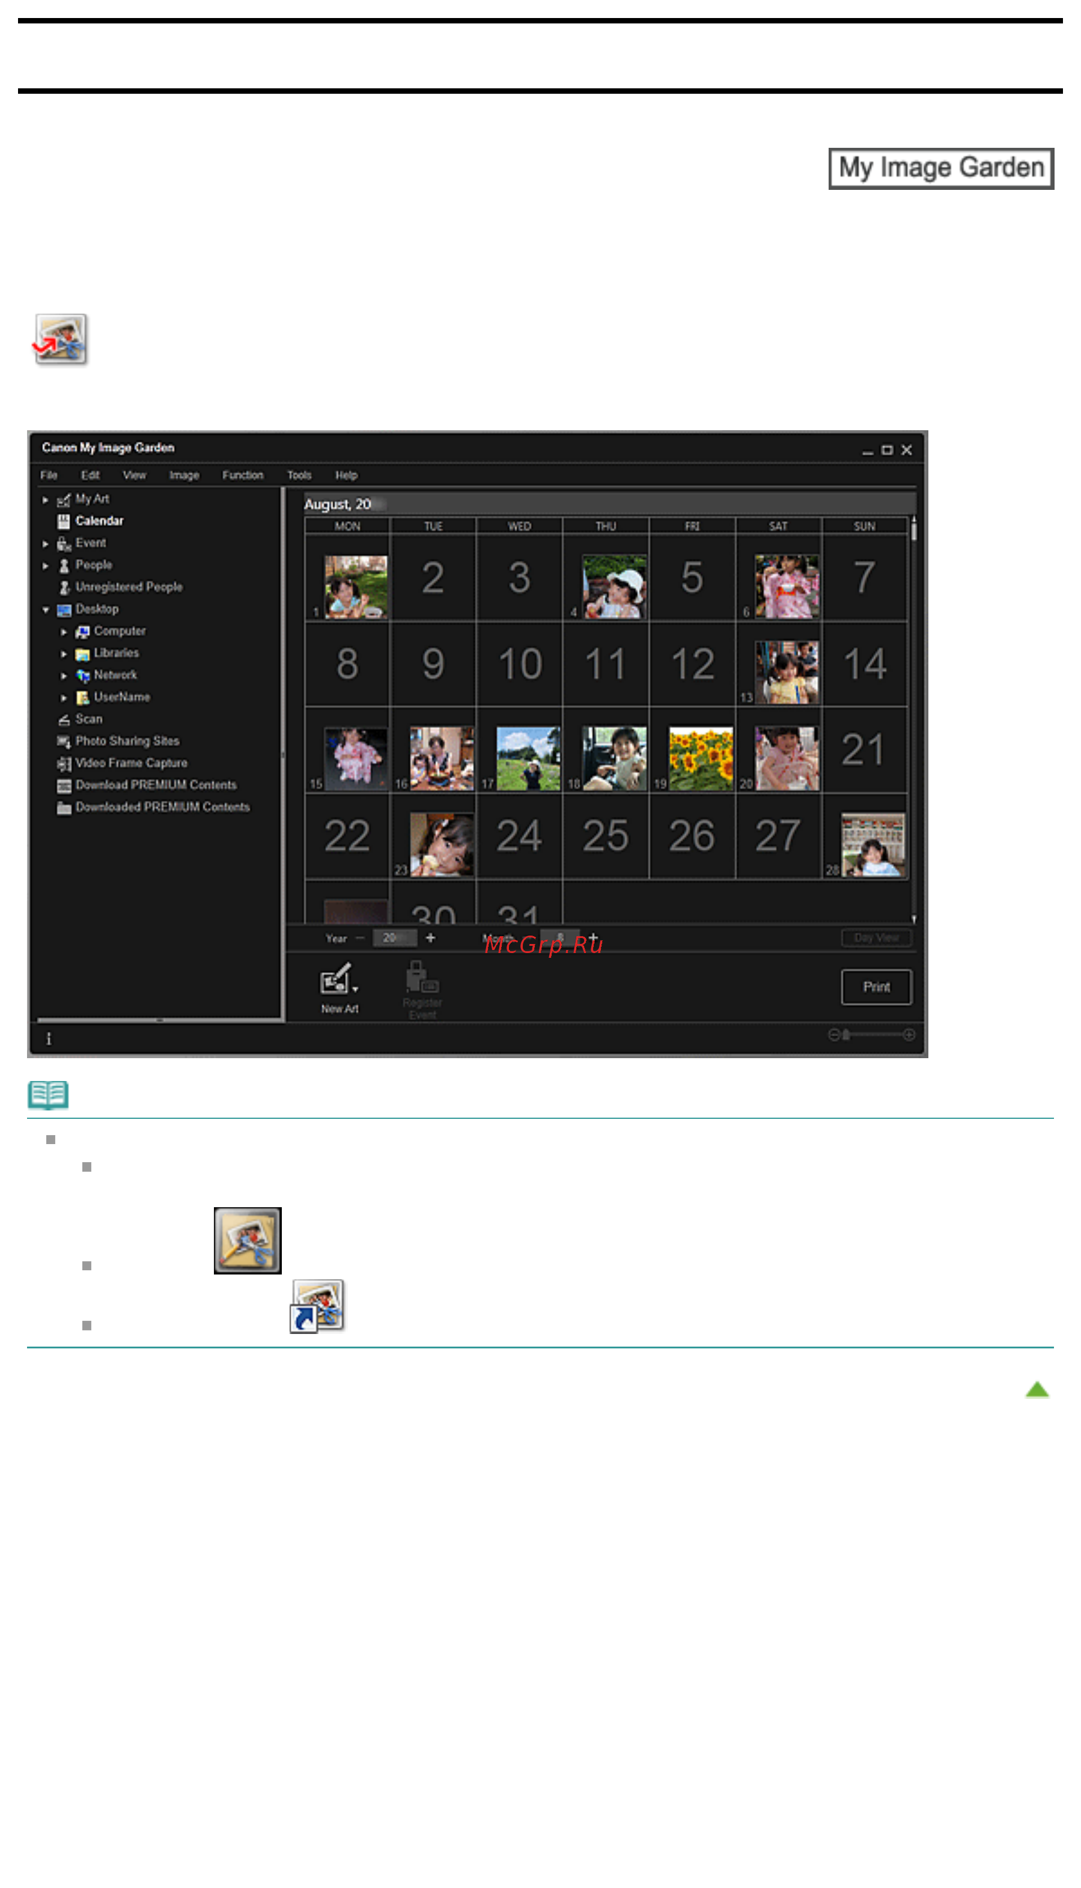Viewport: 1081px width, 1888px height.
Task: Increase the year with the plus stepper
Action: point(431,937)
